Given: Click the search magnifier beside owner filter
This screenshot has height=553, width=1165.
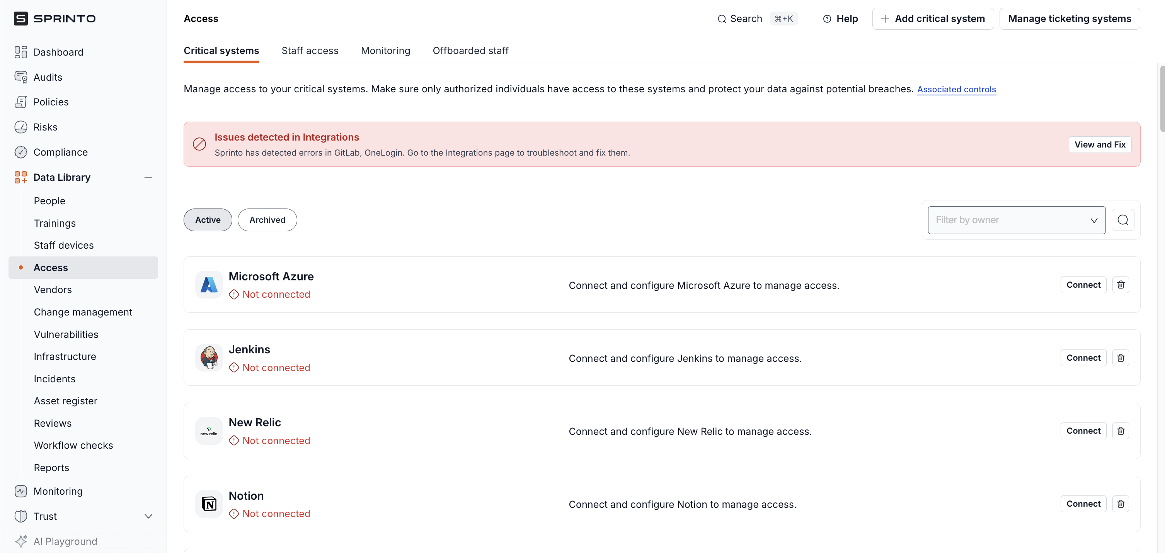Looking at the screenshot, I should (1122, 220).
